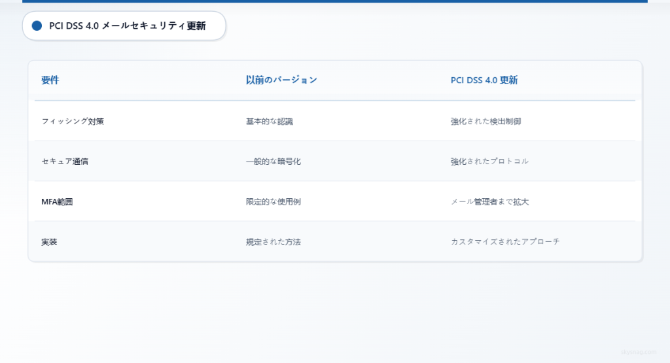Click the 強化された検出制御 cell

485,121
